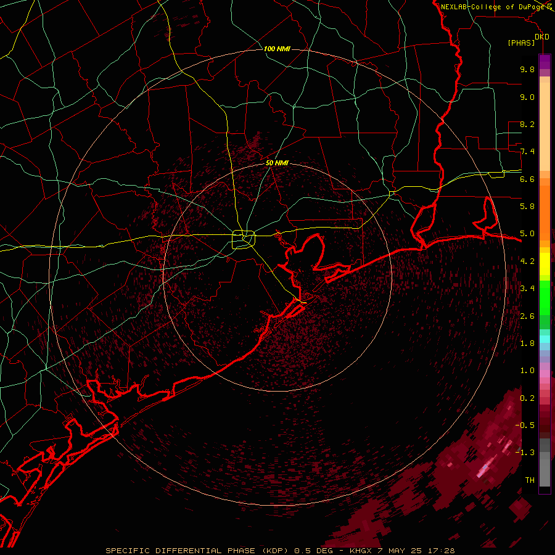This screenshot has width=555, height=555.
Task: Click the yellow segment of the color bar
Action: (545, 264)
